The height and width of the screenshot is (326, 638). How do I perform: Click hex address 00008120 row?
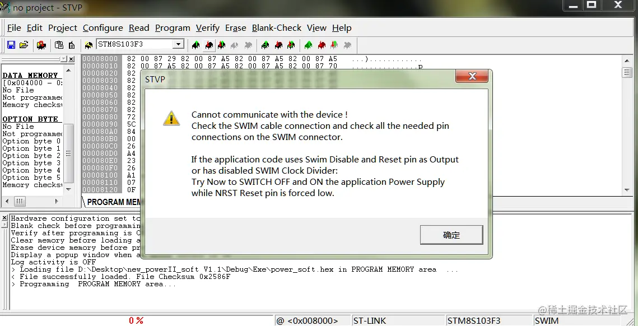[100, 190]
